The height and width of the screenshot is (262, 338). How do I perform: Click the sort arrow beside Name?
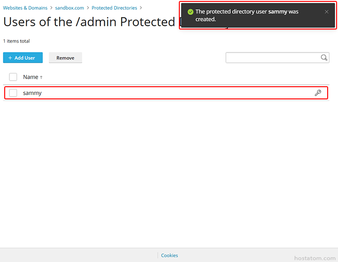click(41, 77)
